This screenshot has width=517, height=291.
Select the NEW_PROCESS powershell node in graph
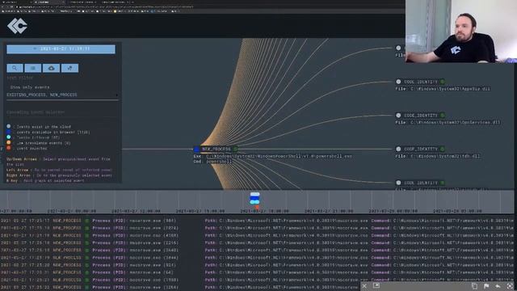[216, 149]
